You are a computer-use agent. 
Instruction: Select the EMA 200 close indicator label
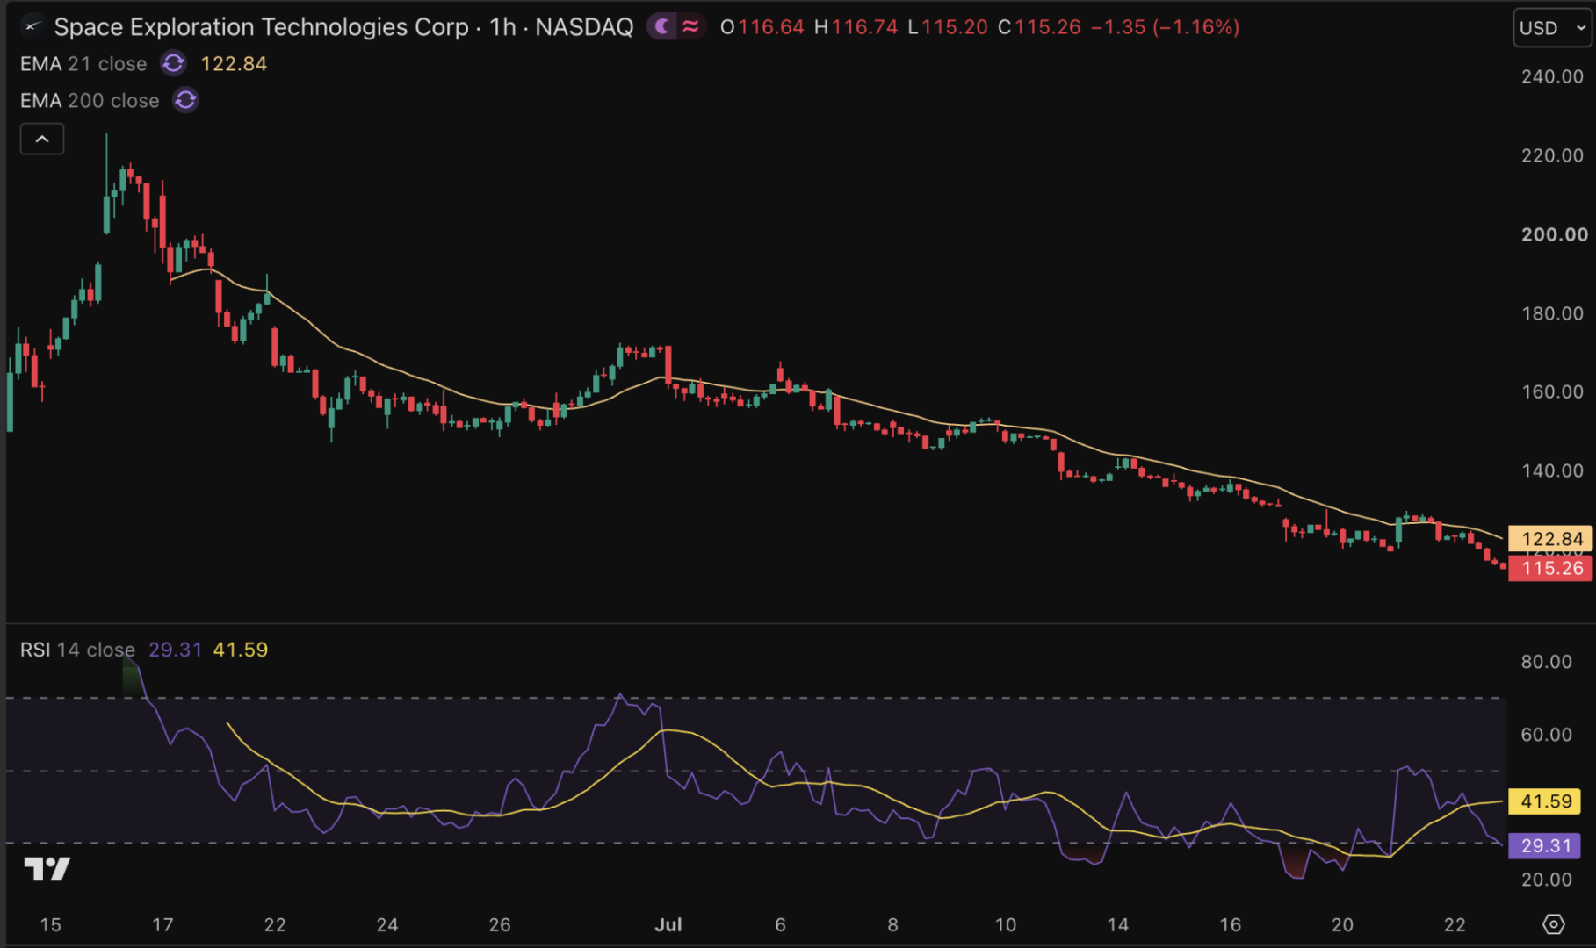point(90,101)
